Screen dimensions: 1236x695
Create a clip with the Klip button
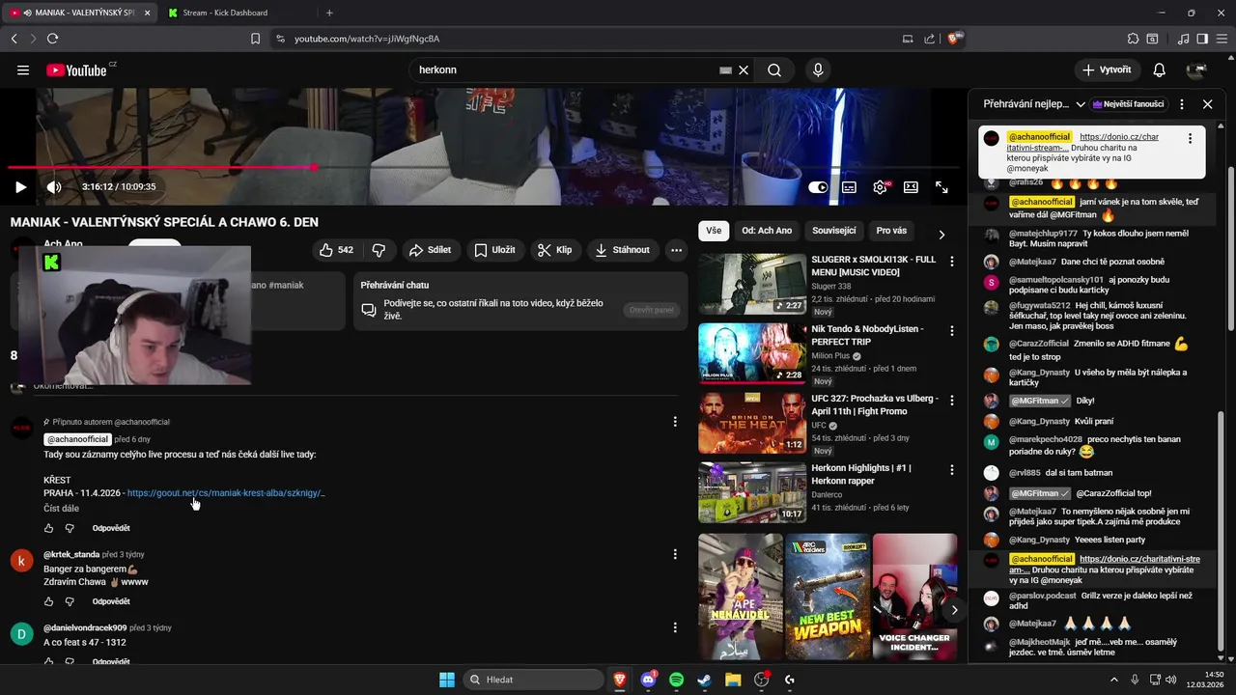click(554, 250)
